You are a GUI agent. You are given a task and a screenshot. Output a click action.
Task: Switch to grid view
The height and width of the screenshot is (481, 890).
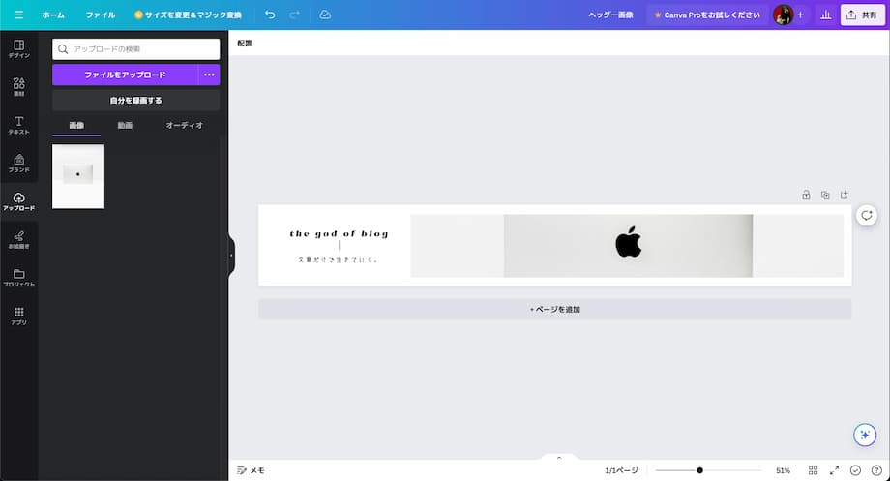click(x=813, y=470)
